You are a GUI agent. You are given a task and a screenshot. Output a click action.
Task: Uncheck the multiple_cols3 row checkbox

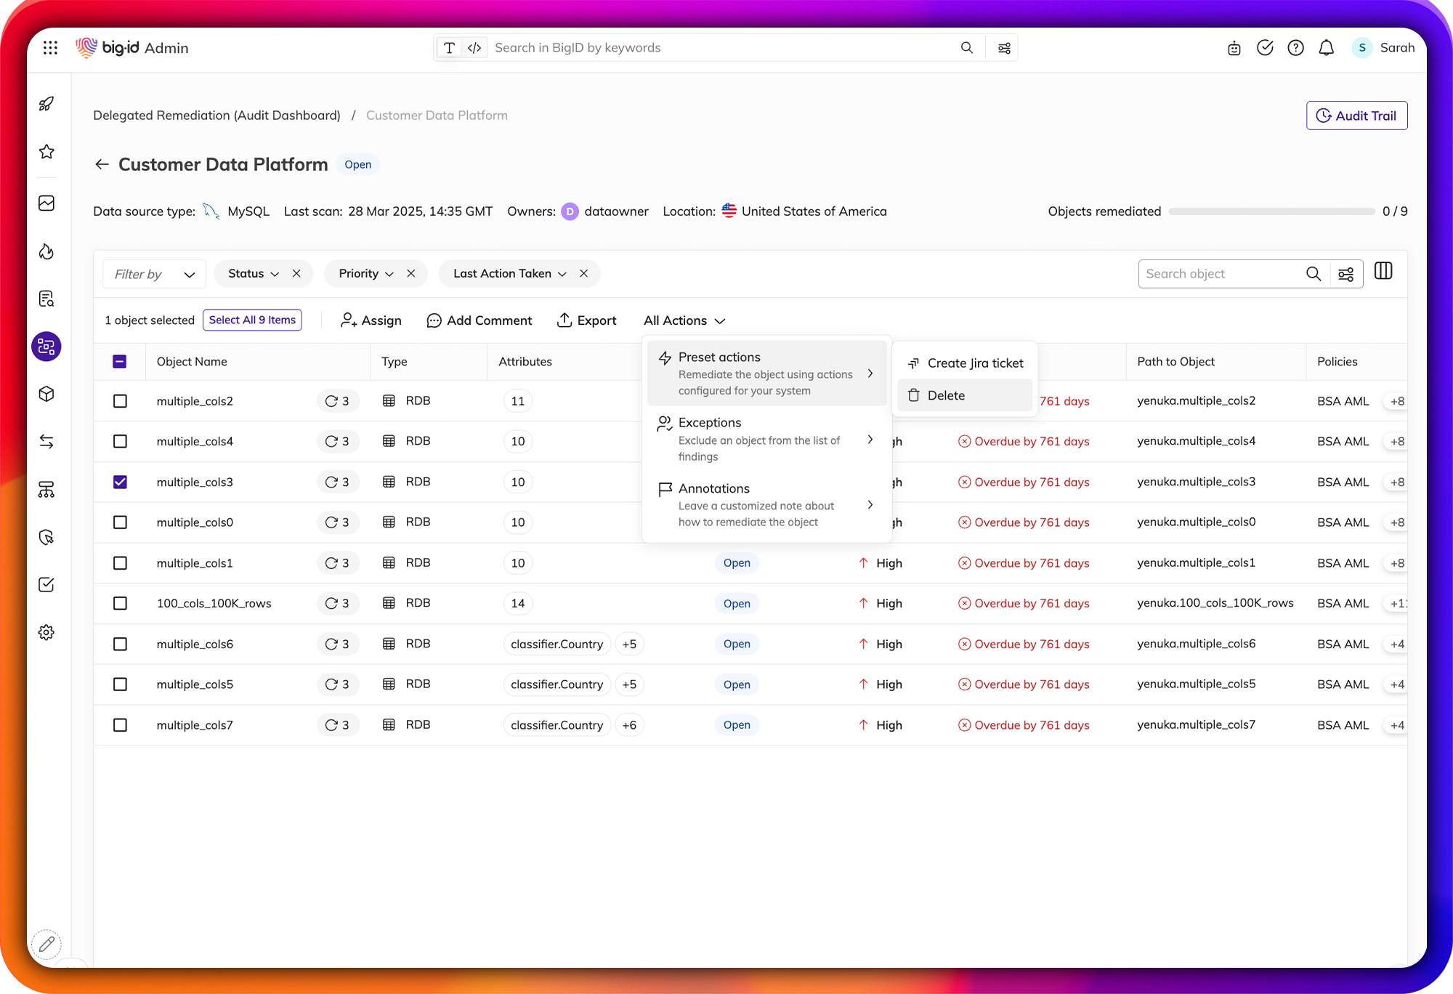[x=121, y=482]
